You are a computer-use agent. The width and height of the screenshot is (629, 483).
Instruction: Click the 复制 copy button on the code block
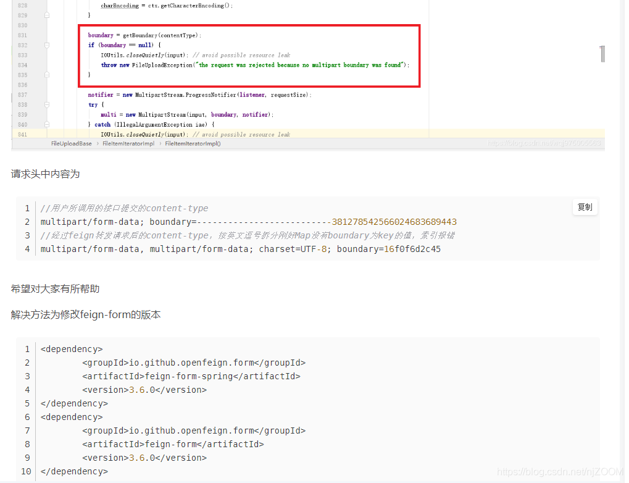pyautogui.click(x=584, y=207)
